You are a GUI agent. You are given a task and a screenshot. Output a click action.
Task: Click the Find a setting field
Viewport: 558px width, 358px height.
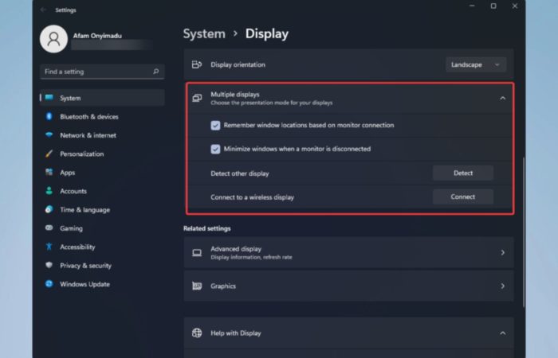click(102, 72)
